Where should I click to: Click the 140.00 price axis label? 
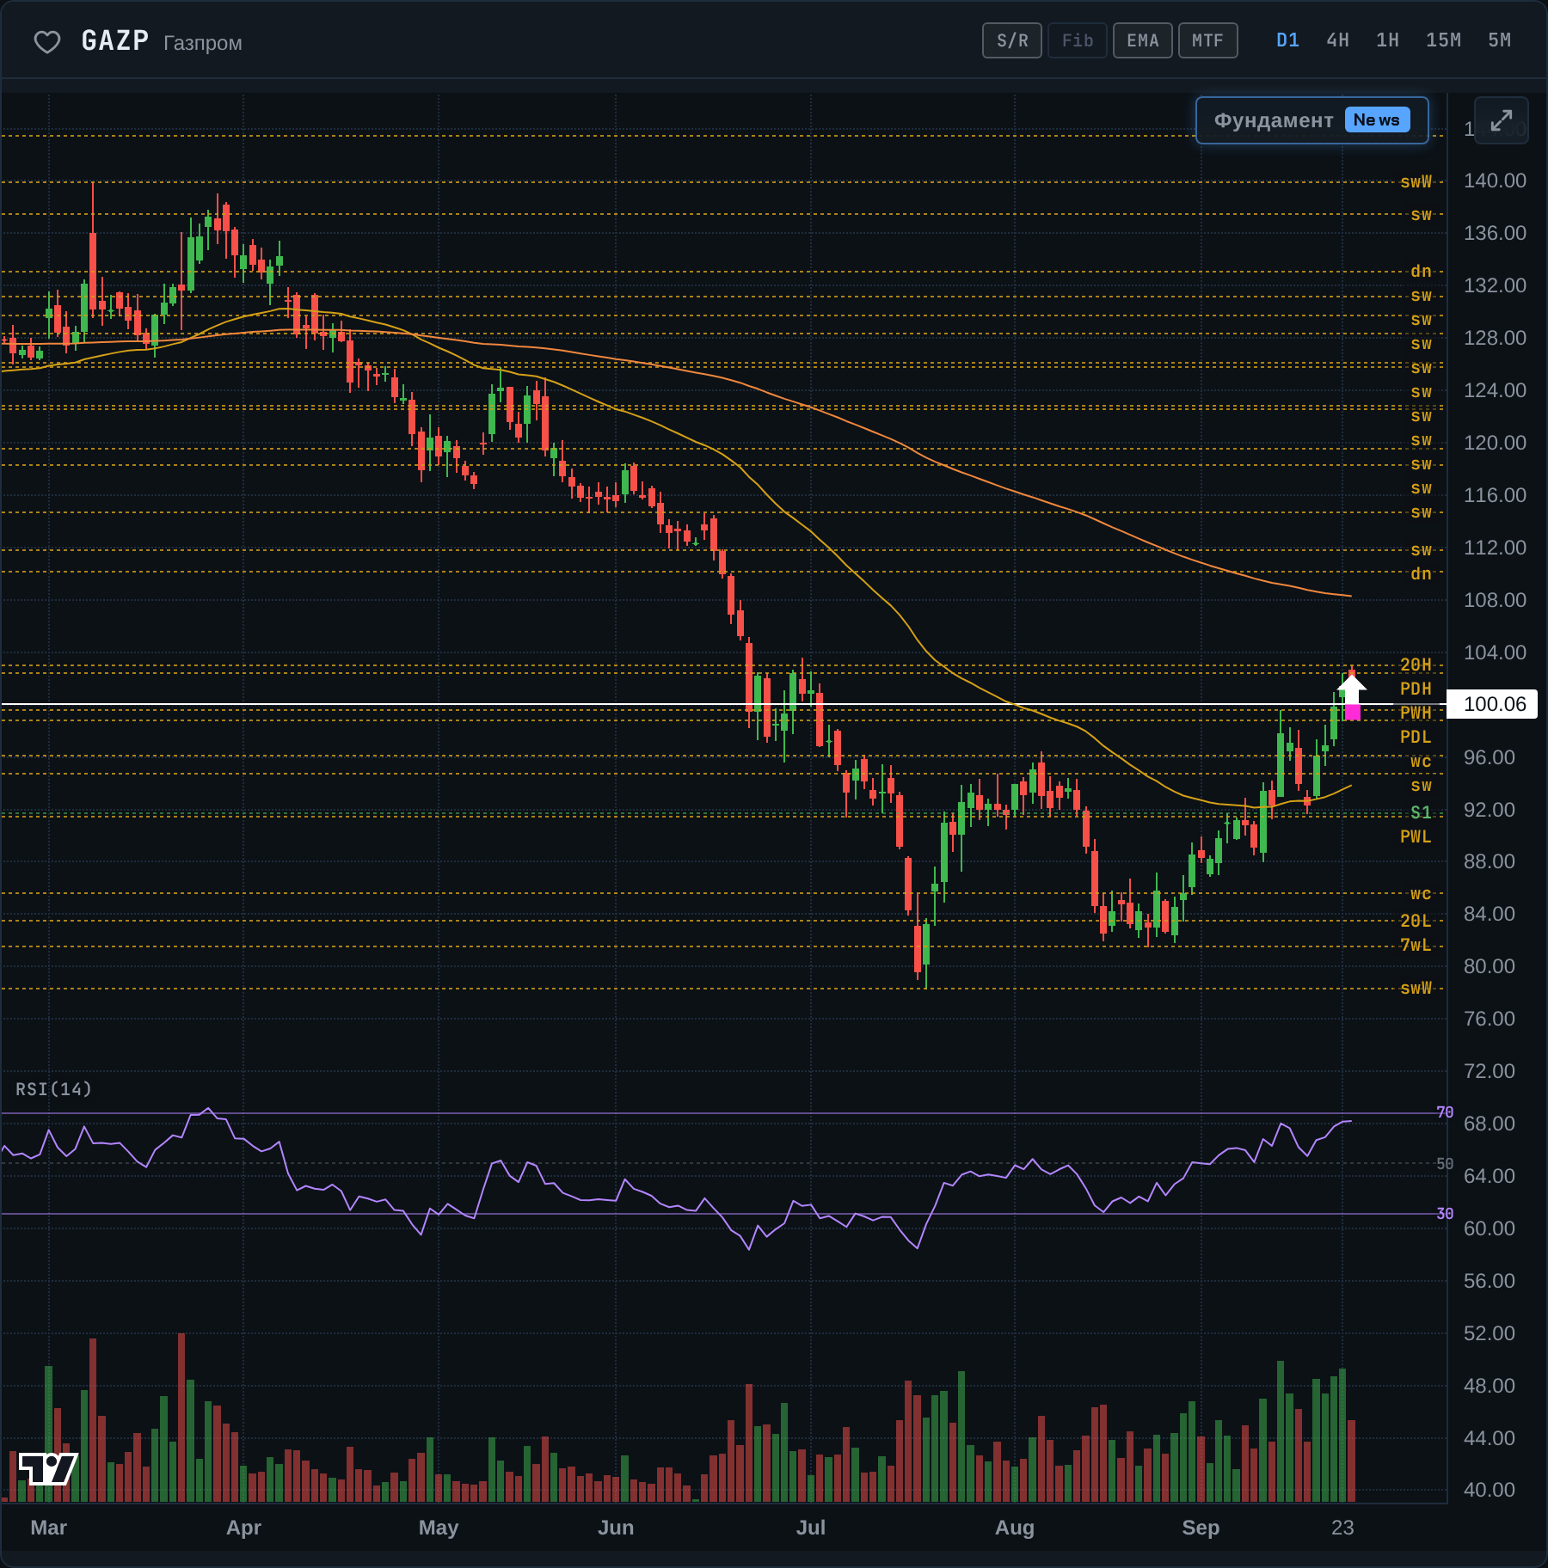coord(1495,181)
